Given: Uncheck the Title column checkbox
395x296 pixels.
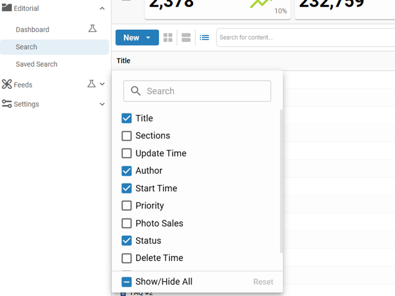Looking at the screenshot, I should coord(127,118).
